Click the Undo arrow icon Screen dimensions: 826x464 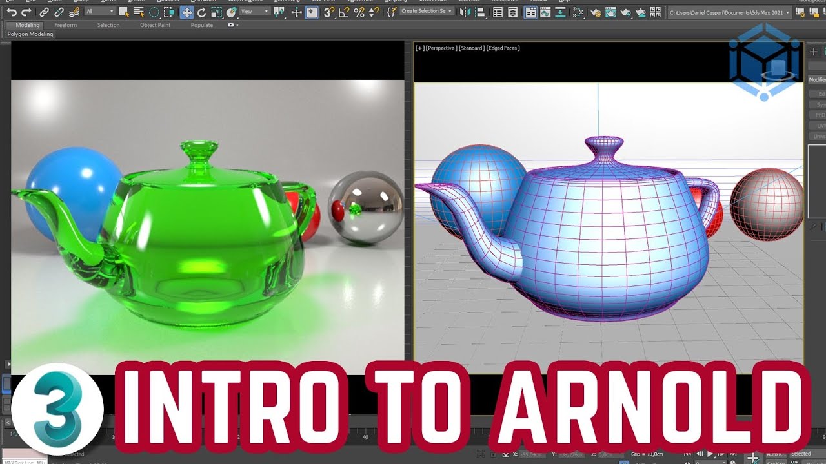point(12,12)
